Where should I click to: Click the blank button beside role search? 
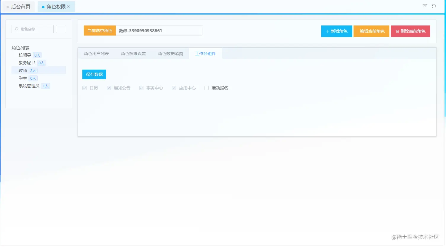61,29
